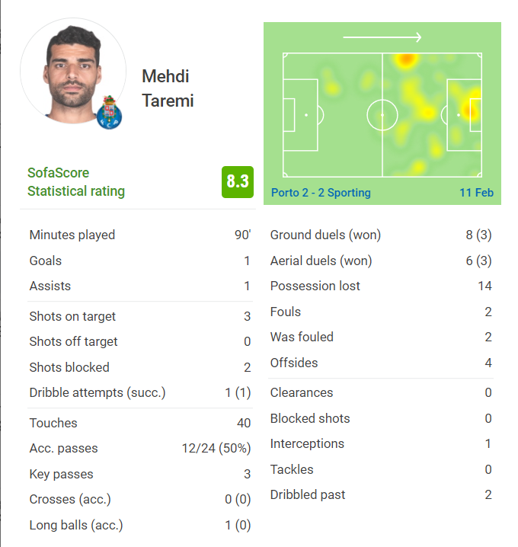Click the red hotspot near right goal

(472, 111)
